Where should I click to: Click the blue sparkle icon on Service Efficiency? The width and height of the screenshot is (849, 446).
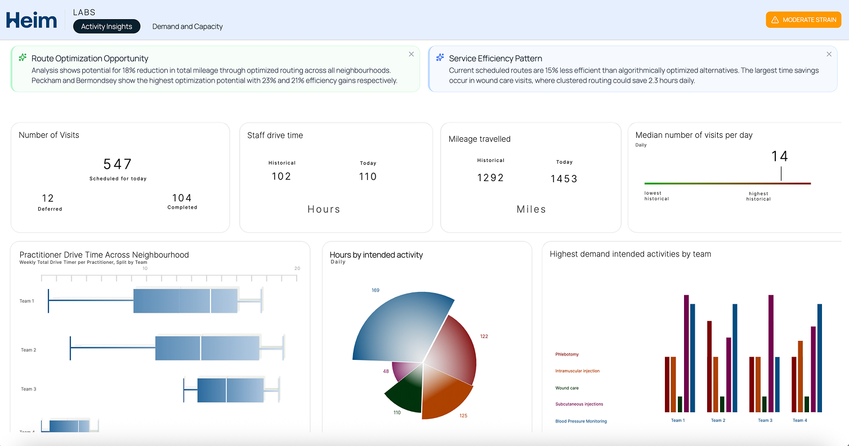point(440,57)
